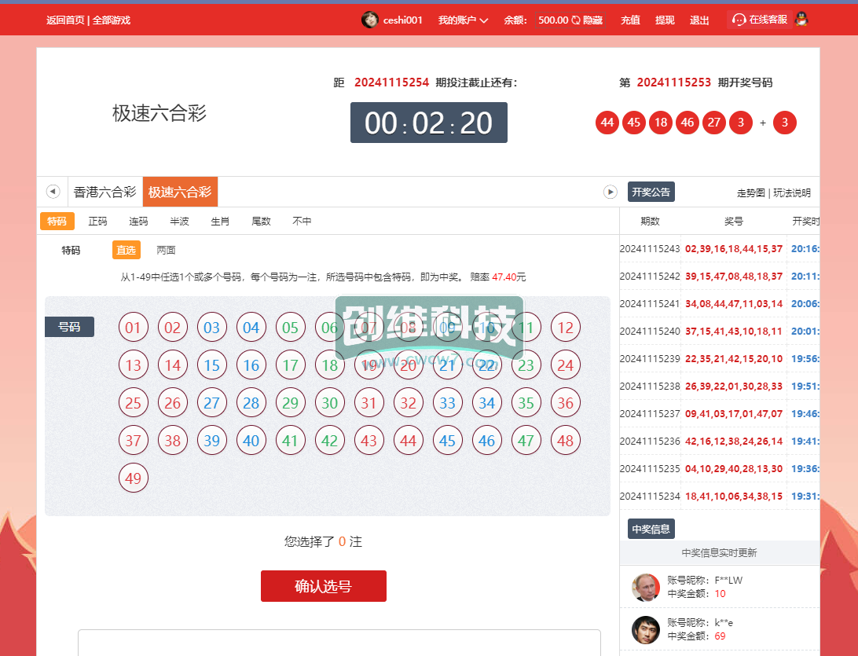This screenshot has height=656, width=858.
Task: Select number ball 12
Action: click(x=565, y=327)
